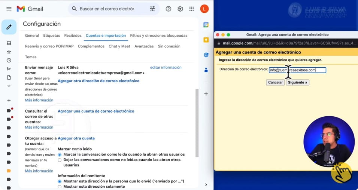The width and height of the screenshot is (358, 190).
Task: Open the Gmail main menu hamburger icon
Action: point(9,9)
